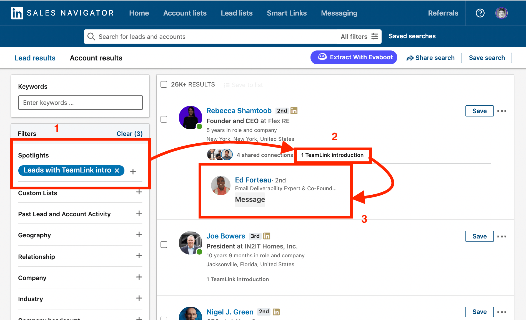Message Ed Forteau

(250, 200)
